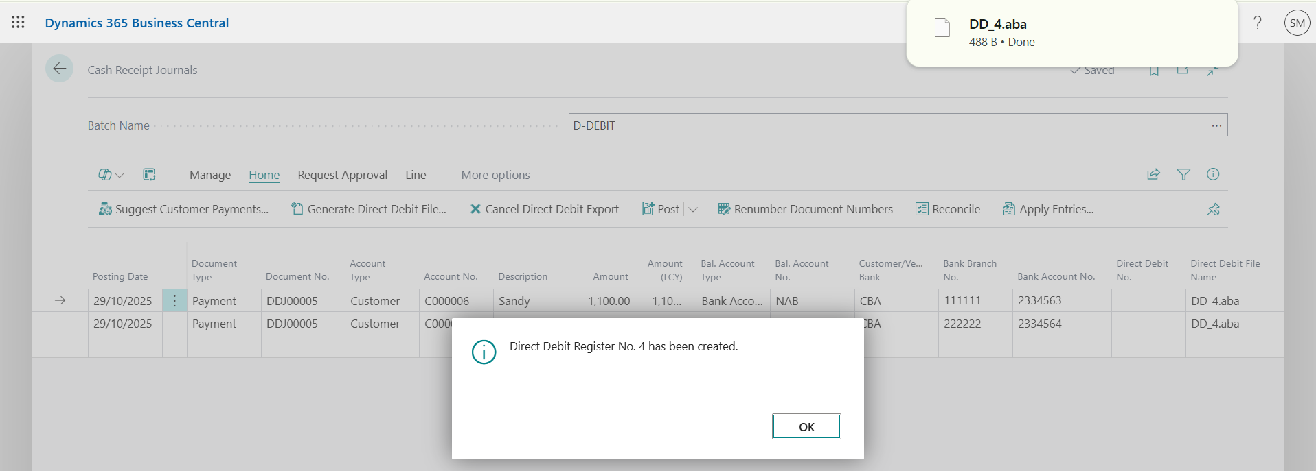The image size is (1316, 471).
Task: Open the analysis mode icon dropdown
Action: [111, 175]
